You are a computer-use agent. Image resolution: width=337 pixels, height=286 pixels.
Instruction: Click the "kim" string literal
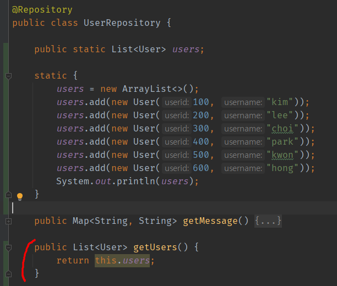[280, 102]
